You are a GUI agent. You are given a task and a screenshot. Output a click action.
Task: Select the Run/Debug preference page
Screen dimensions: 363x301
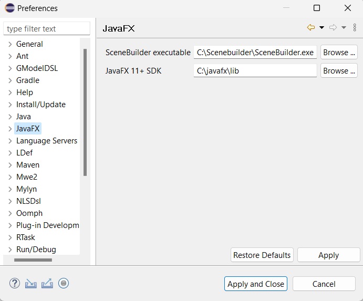(x=36, y=250)
